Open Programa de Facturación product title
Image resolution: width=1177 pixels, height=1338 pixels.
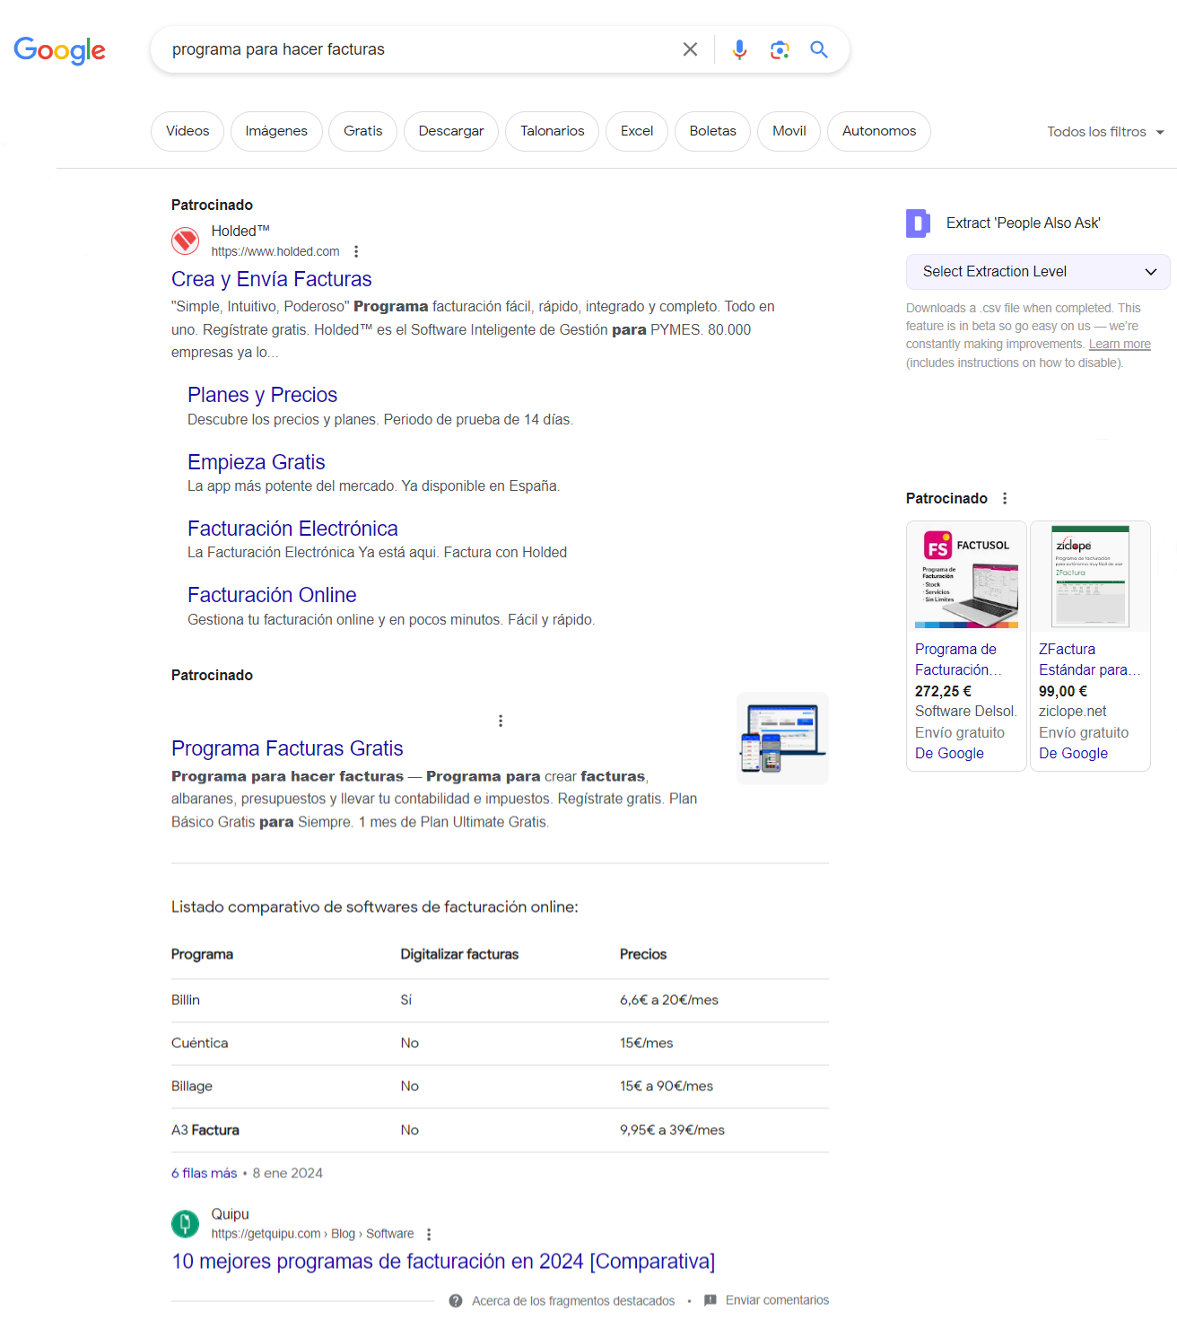tap(958, 660)
